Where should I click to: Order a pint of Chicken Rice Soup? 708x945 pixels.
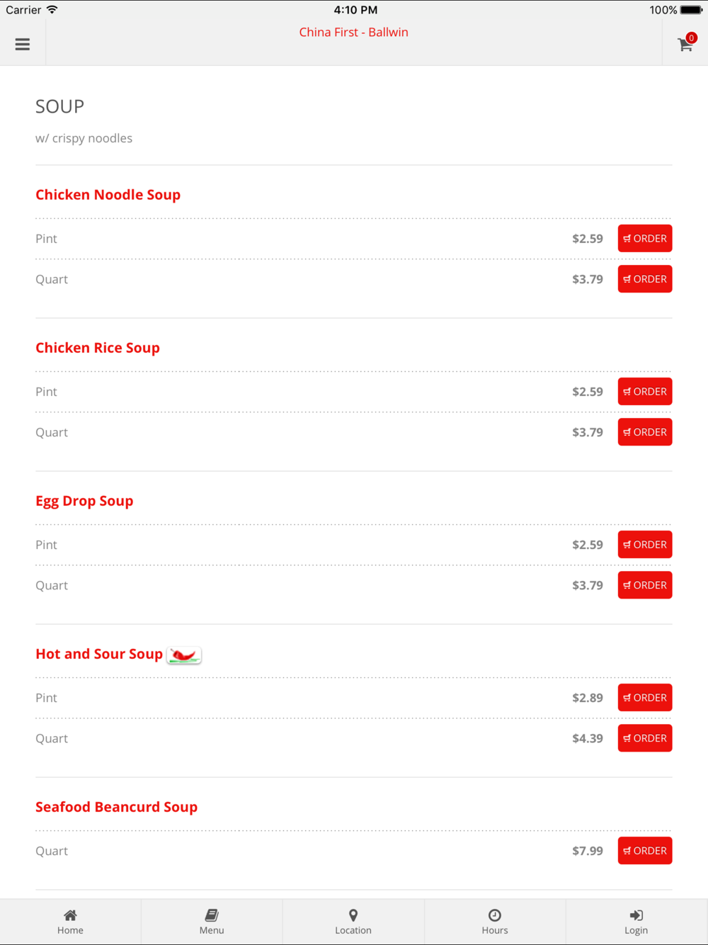(x=644, y=392)
